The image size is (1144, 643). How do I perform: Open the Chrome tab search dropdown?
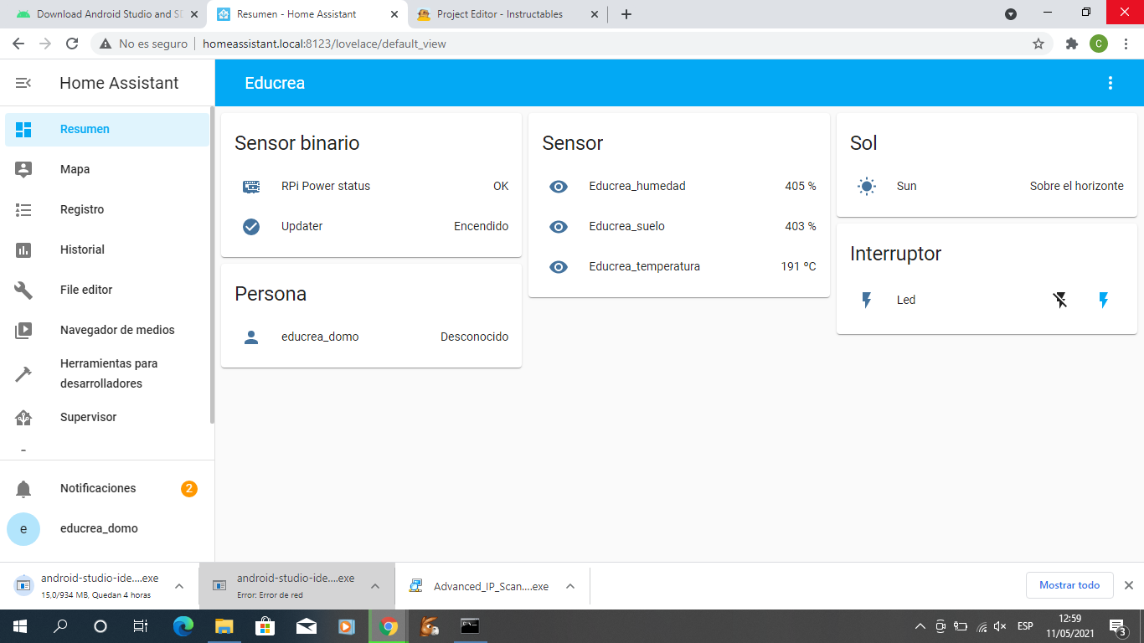1011,14
